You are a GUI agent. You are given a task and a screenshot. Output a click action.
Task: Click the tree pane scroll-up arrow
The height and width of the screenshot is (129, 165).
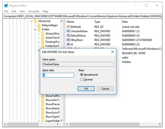[62, 21]
